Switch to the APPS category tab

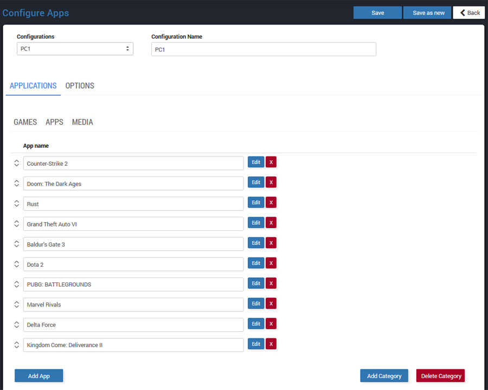coord(54,122)
